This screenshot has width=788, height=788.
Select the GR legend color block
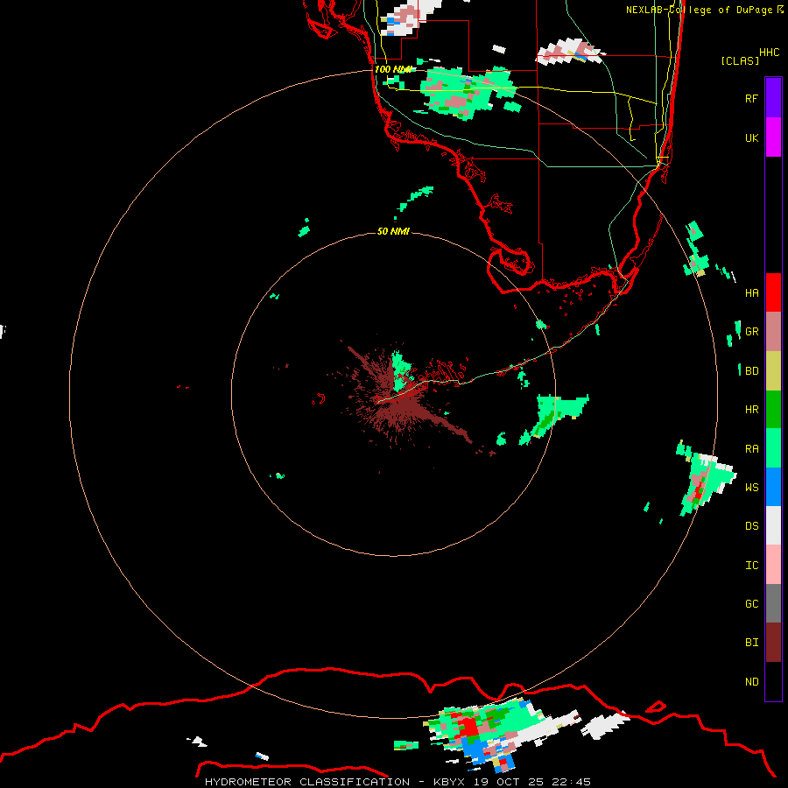pyautogui.click(x=773, y=332)
